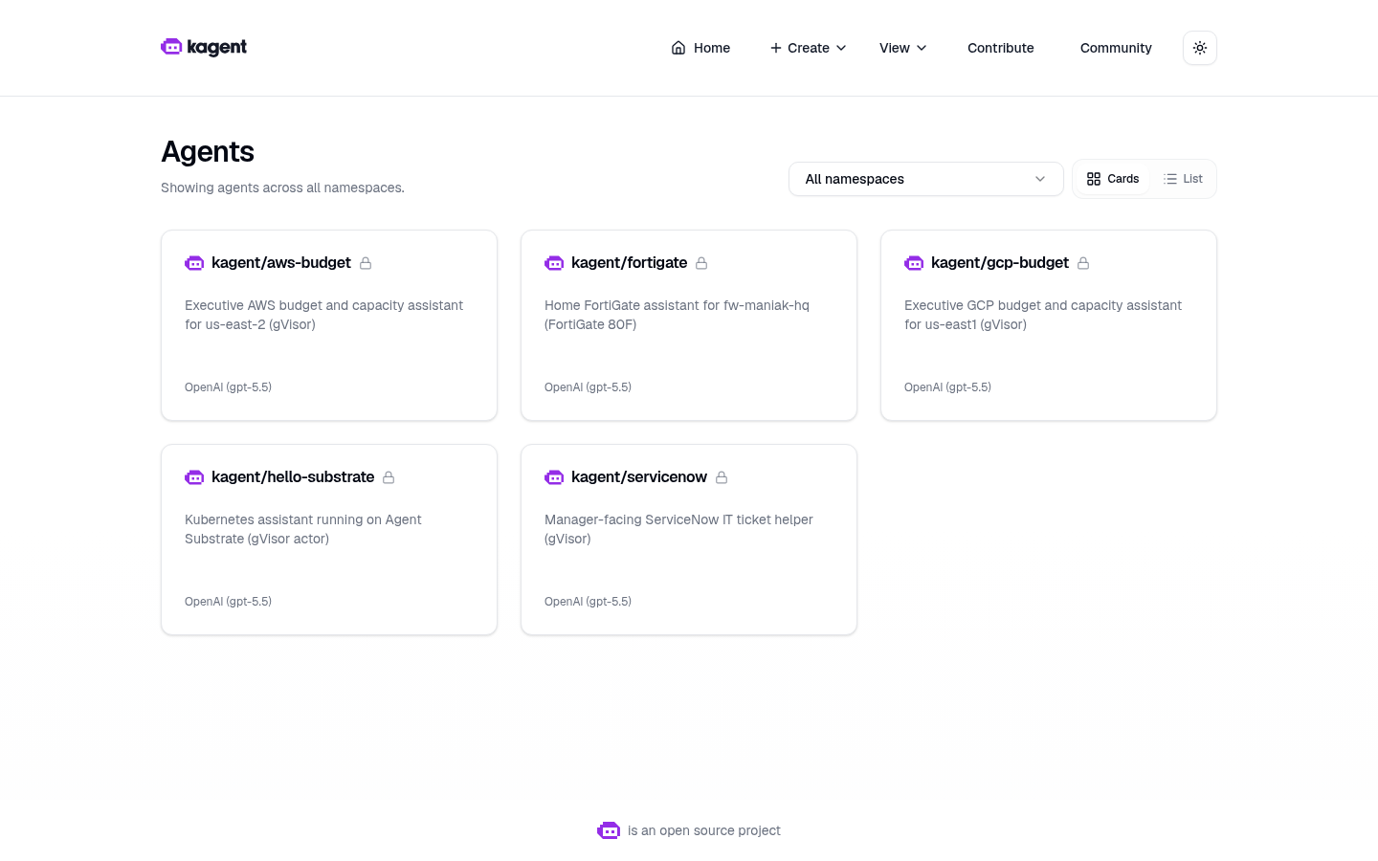Click the kagent logo in the header

204,47
